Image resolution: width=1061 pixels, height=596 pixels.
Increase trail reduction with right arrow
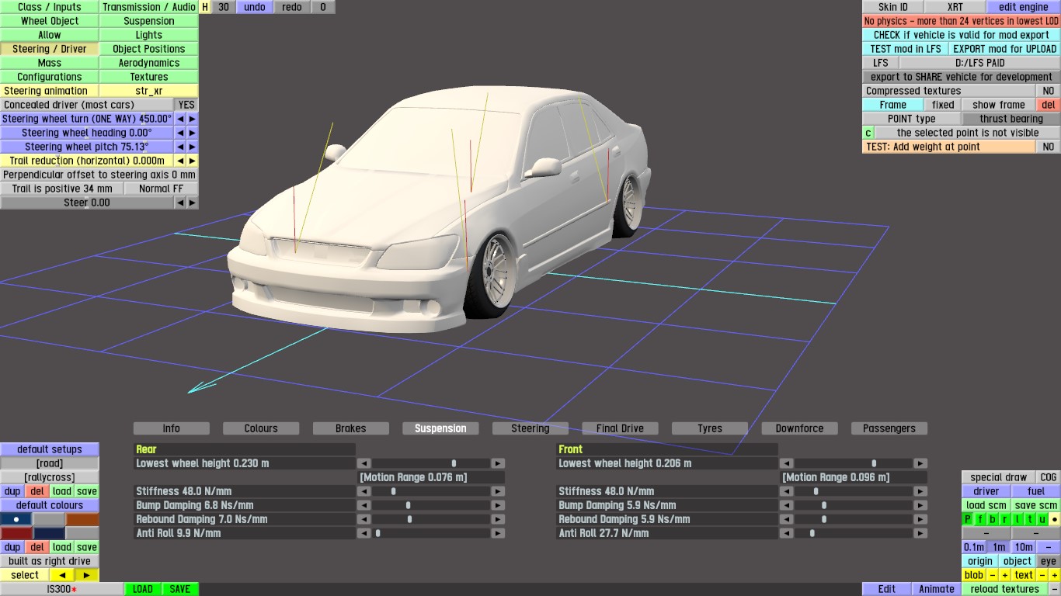click(193, 161)
